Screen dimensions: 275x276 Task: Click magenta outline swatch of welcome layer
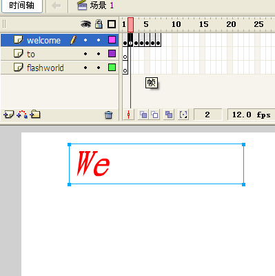click(x=112, y=40)
